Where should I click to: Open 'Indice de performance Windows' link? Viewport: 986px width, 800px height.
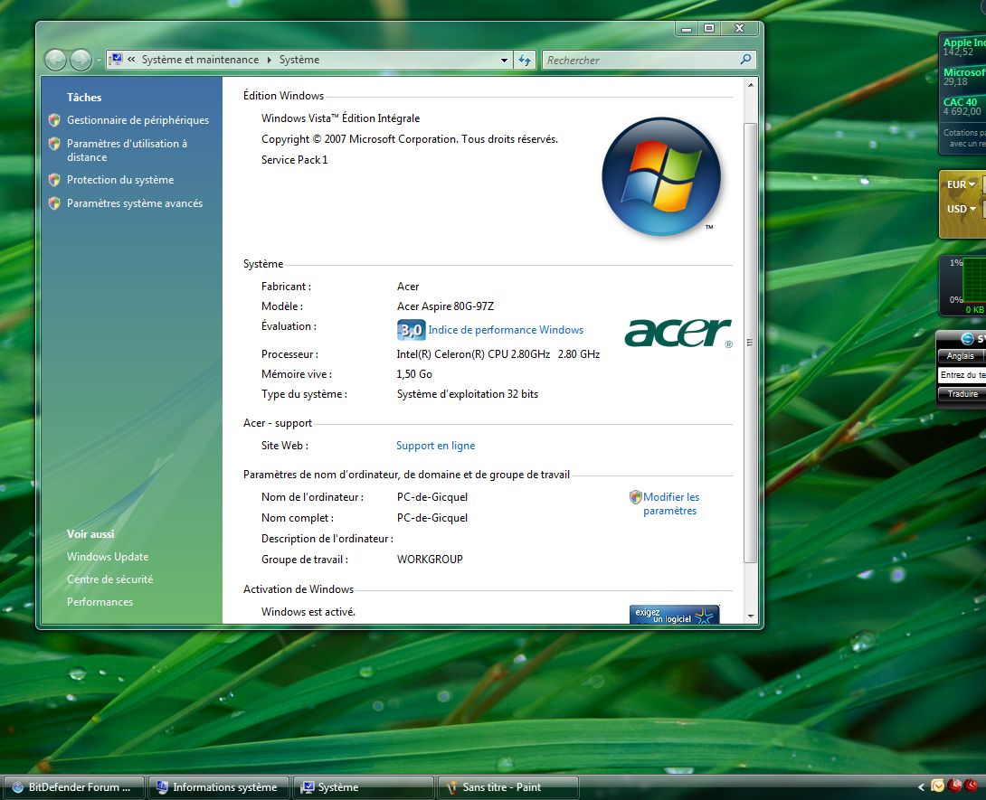[506, 330]
